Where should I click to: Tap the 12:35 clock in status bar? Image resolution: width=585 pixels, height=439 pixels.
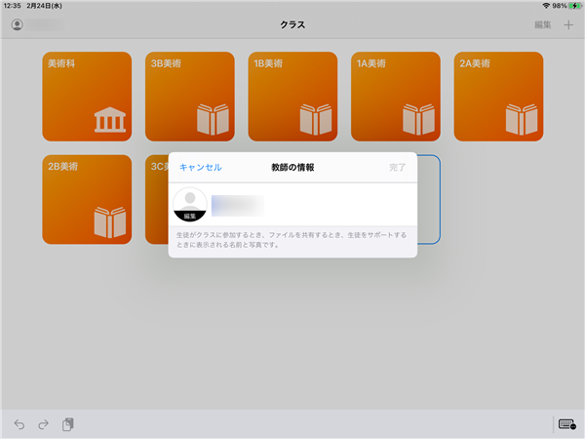click(x=12, y=6)
